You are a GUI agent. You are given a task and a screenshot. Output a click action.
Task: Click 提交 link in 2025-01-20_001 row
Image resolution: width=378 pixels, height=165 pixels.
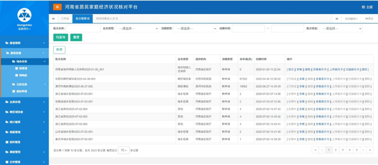point(291,69)
